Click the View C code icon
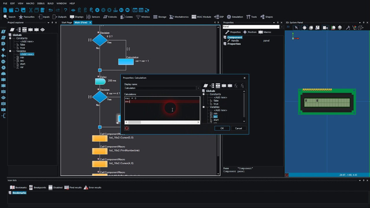This screenshot has width=370, height=208. [135, 10]
